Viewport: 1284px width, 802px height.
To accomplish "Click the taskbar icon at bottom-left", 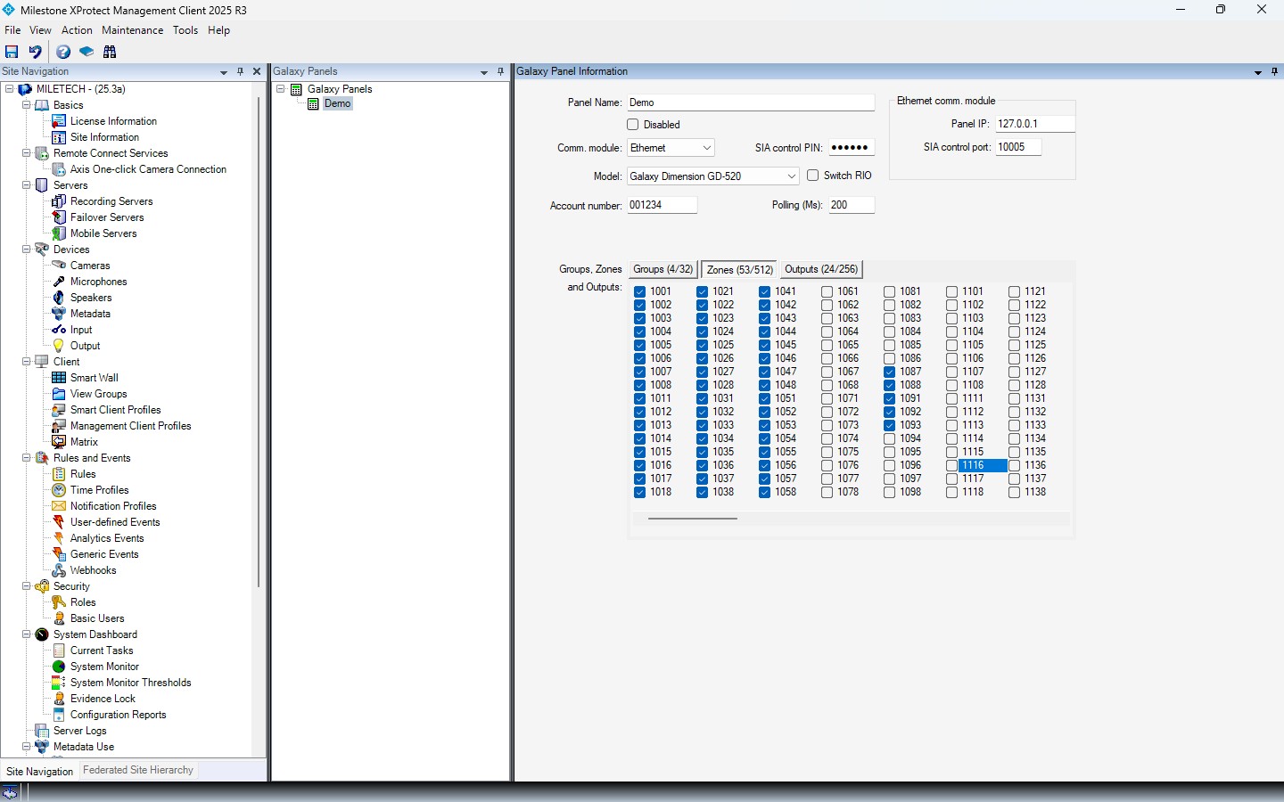I will pos(10,792).
